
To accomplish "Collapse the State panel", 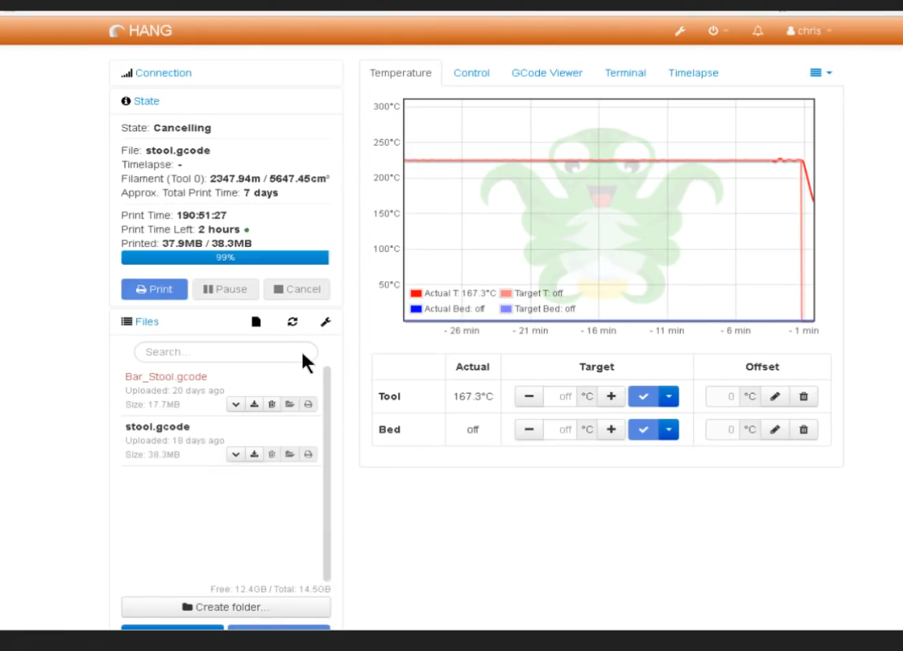I will [147, 101].
